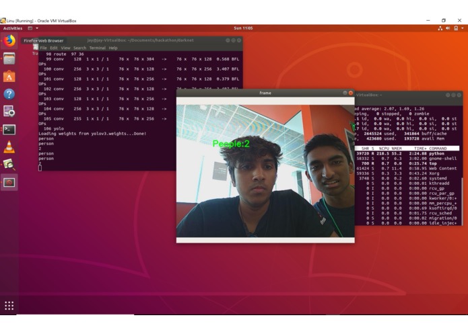Click the '100 conv 256' layer line
Viewport: 468px width, 332px height.
coord(141,69)
